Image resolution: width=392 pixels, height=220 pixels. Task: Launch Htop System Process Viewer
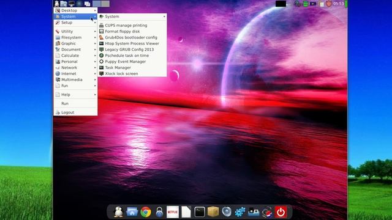(132, 43)
